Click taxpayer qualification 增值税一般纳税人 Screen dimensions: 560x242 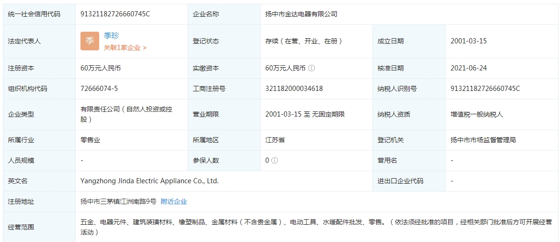[476, 114]
